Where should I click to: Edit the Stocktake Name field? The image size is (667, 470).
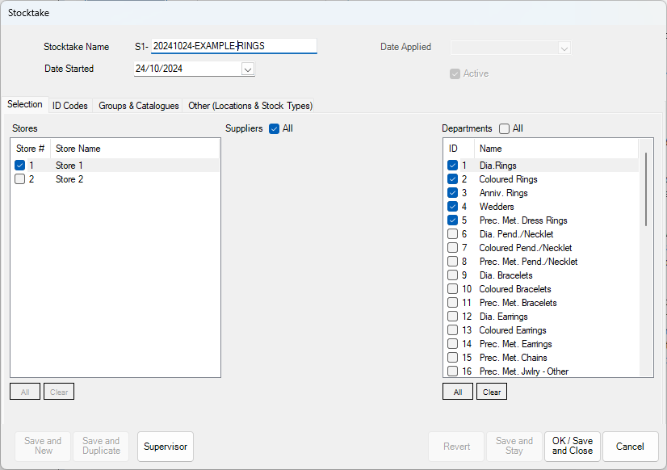click(x=234, y=46)
